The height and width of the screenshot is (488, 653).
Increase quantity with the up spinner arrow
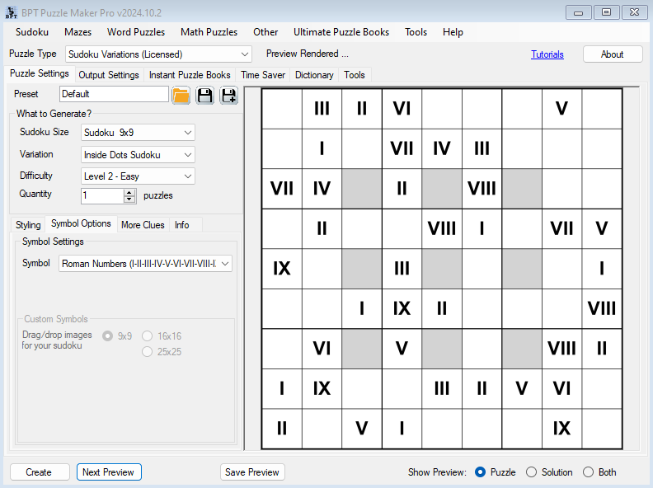[x=129, y=192]
